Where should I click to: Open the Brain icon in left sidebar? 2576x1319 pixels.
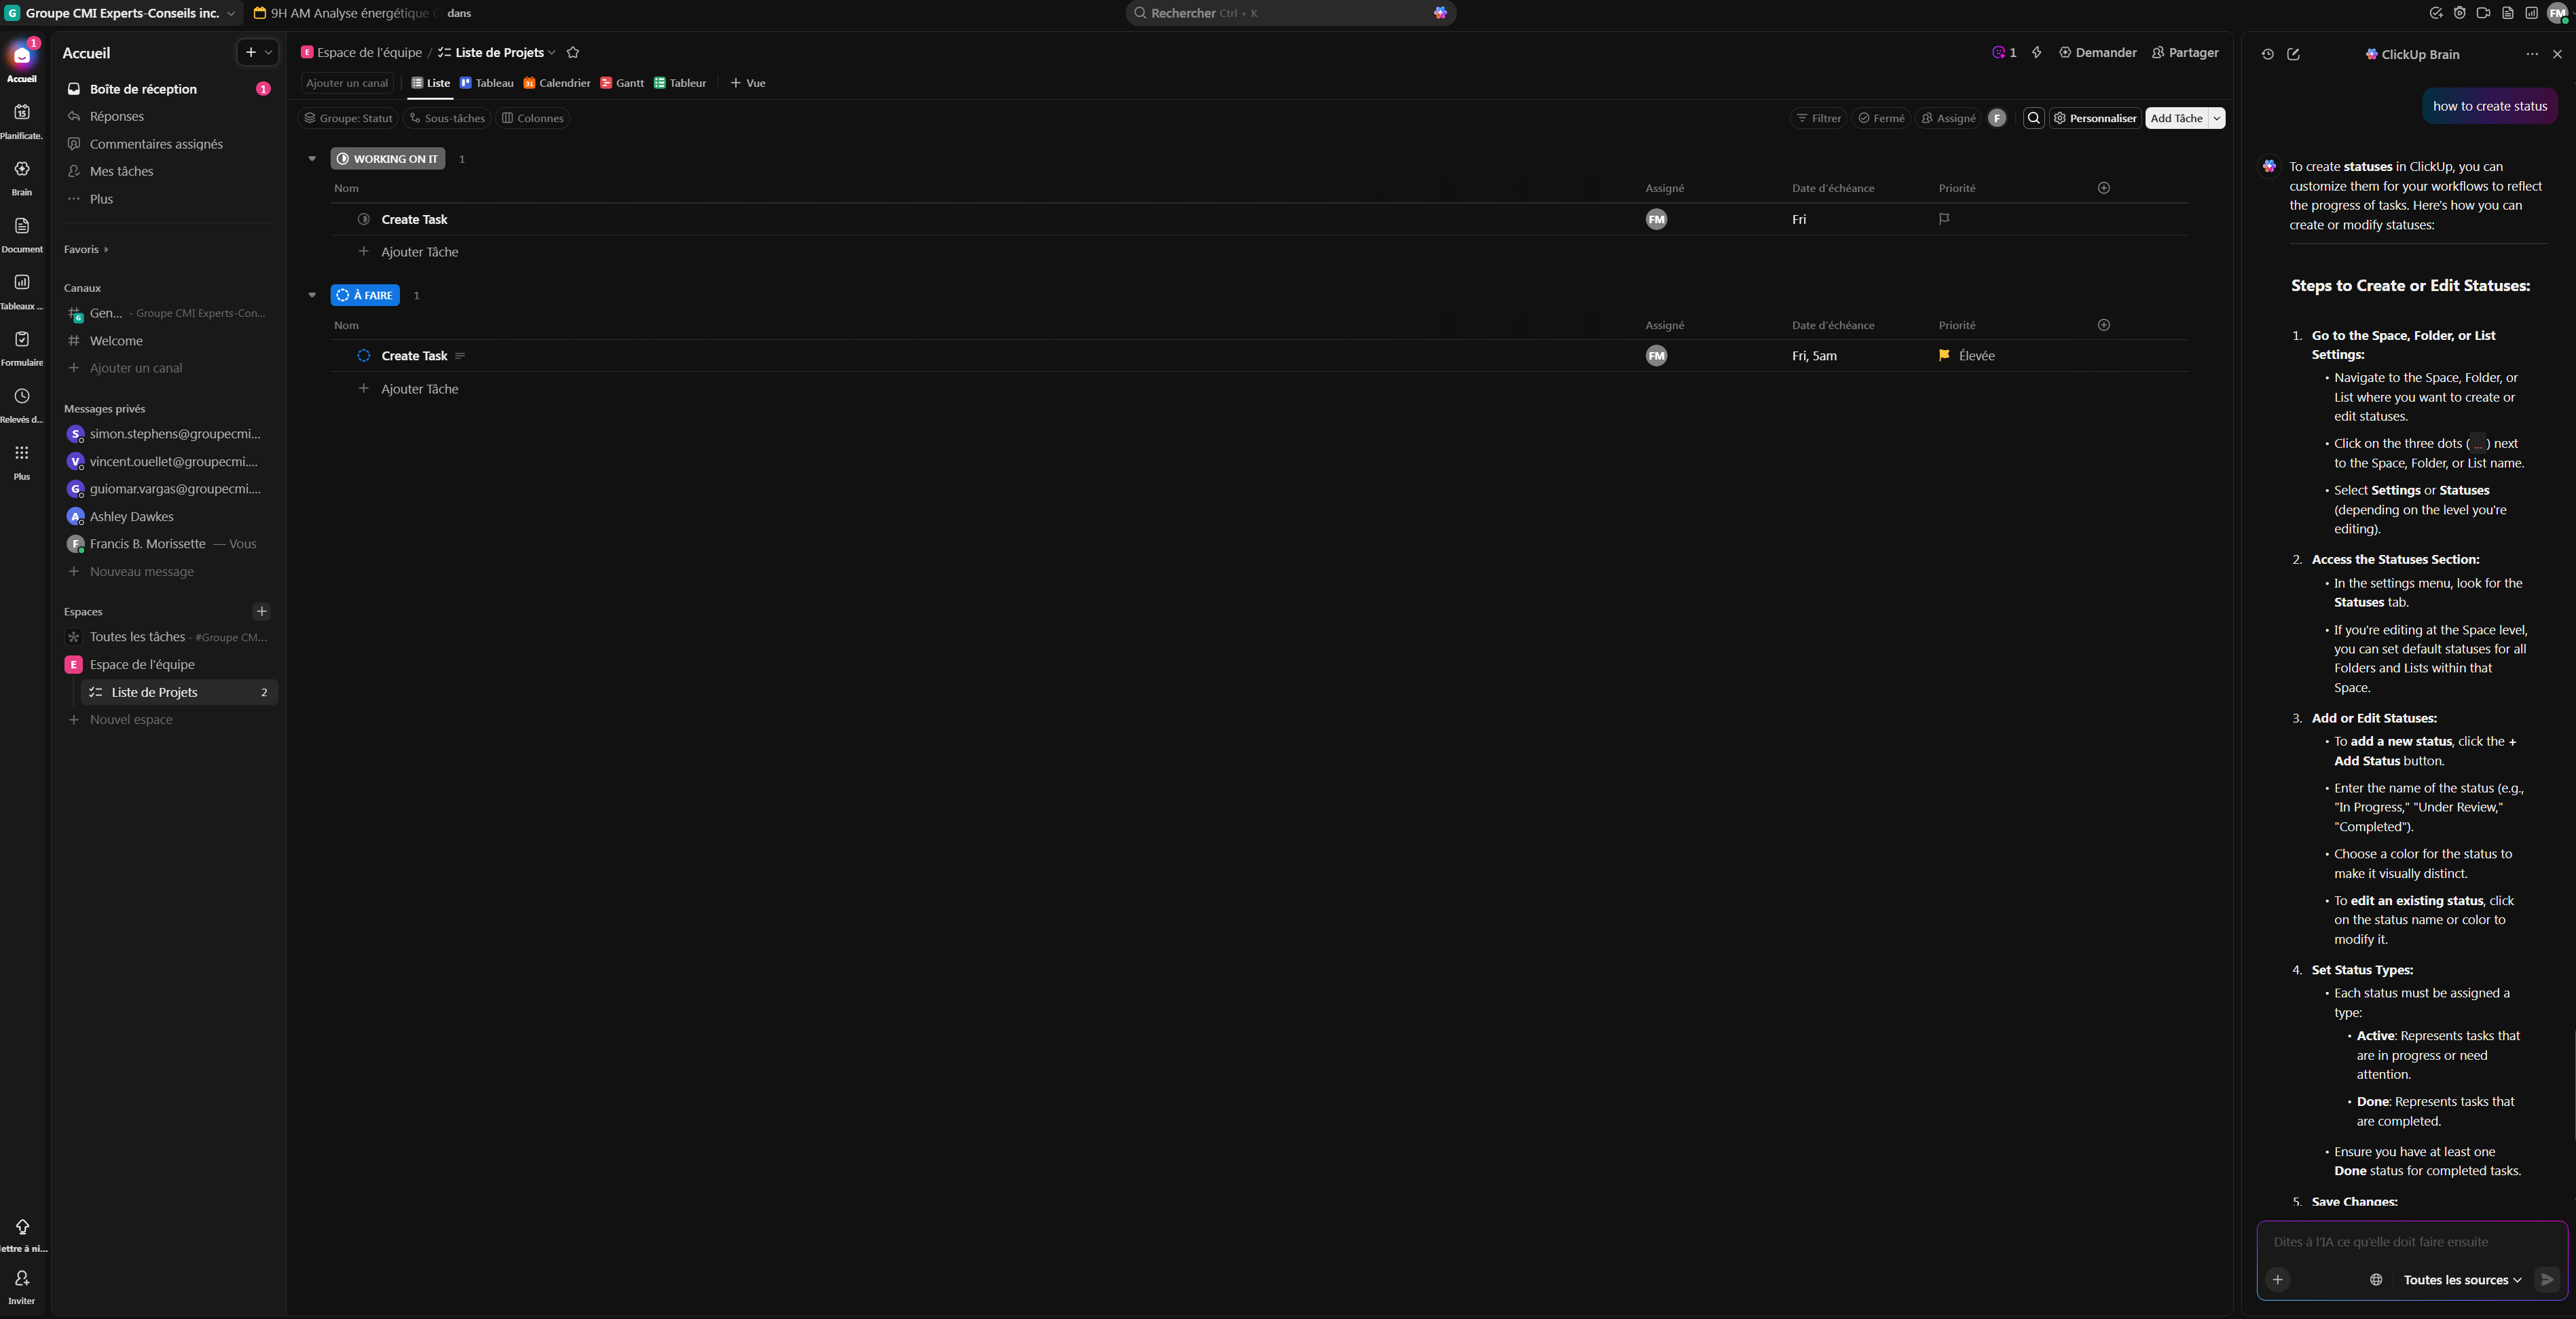22,170
